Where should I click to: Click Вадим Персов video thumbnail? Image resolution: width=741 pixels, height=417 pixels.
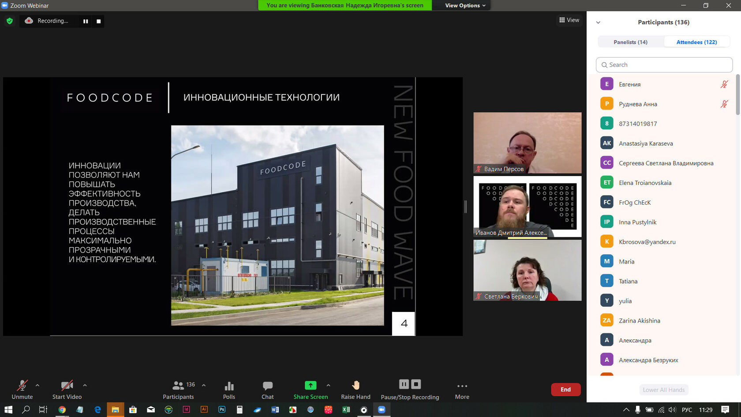[x=528, y=143]
